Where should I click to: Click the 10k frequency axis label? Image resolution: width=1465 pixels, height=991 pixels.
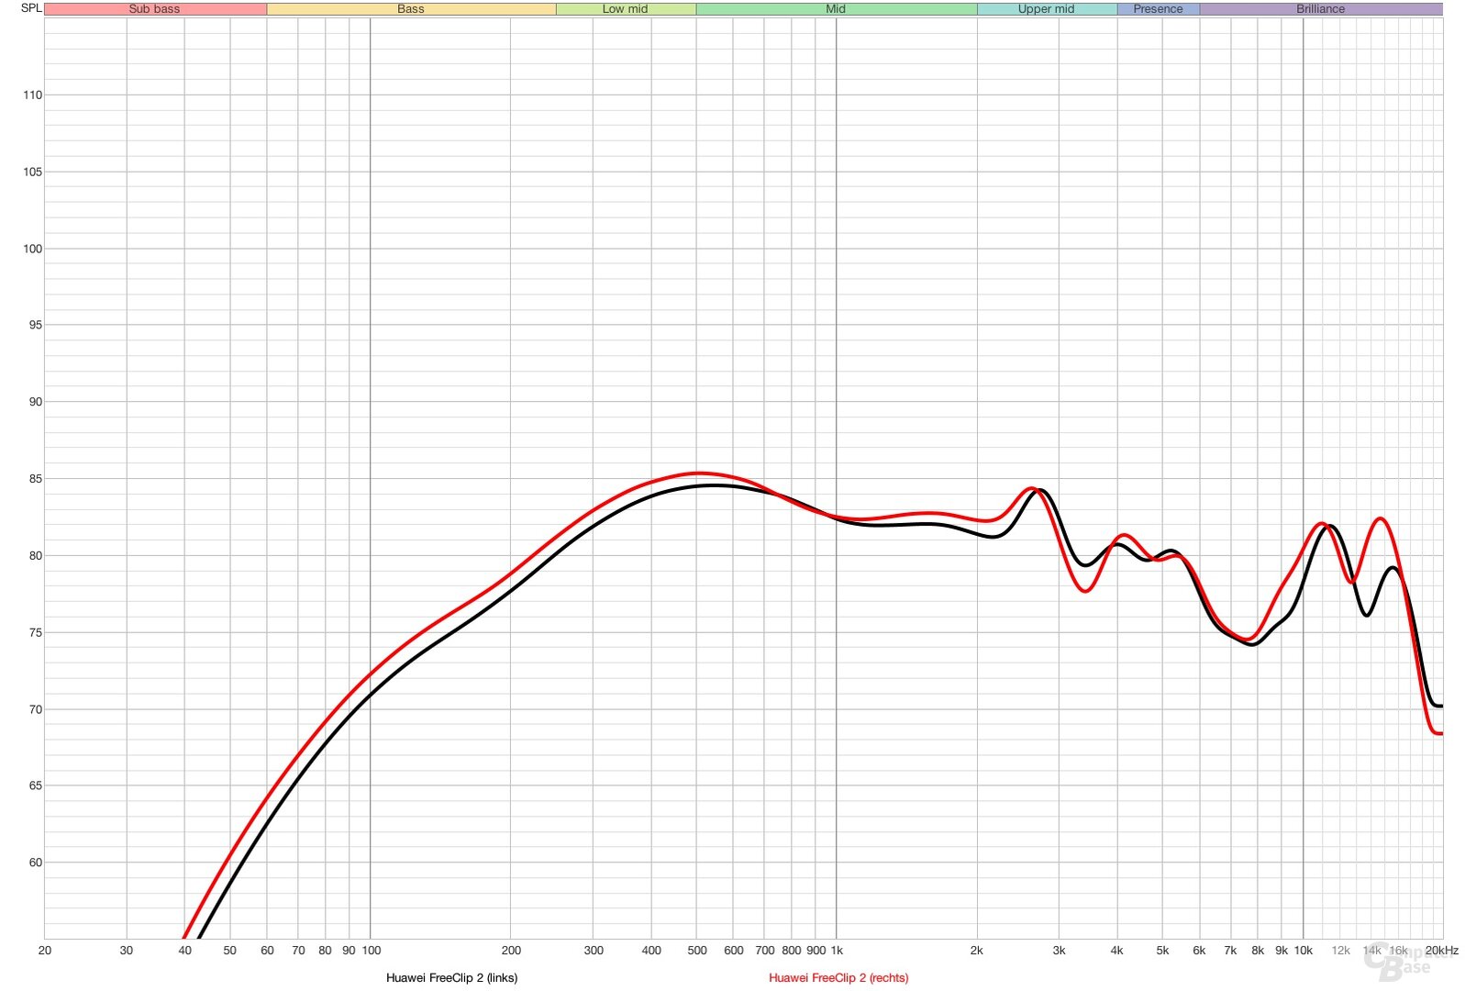(x=1303, y=951)
